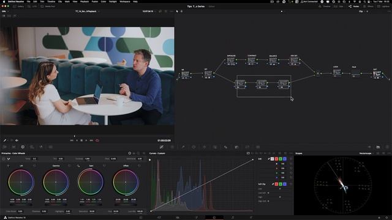Open the Timeline menu

51,1
